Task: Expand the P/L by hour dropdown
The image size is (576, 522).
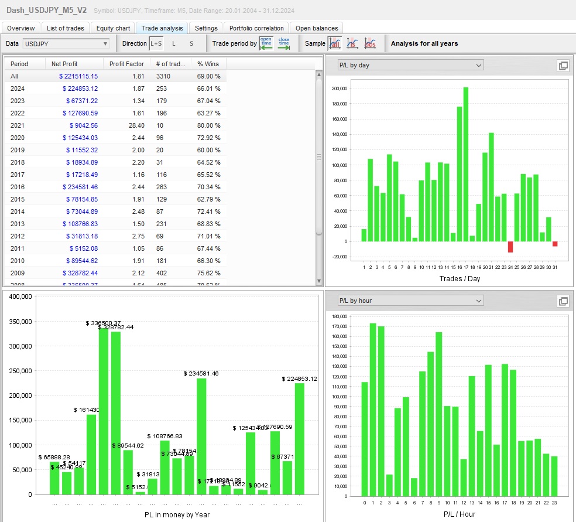Action: (x=410, y=301)
